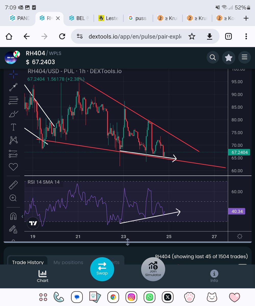Search pairs with the magnifier button
Viewport: 255px width, 306px height.
pyautogui.click(x=213, y=57)
